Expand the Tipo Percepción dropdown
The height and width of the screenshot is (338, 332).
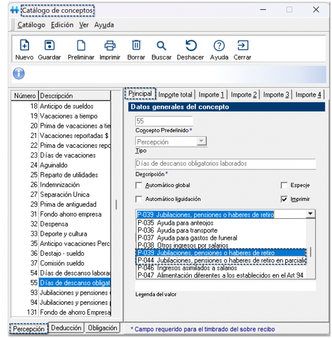201,142
